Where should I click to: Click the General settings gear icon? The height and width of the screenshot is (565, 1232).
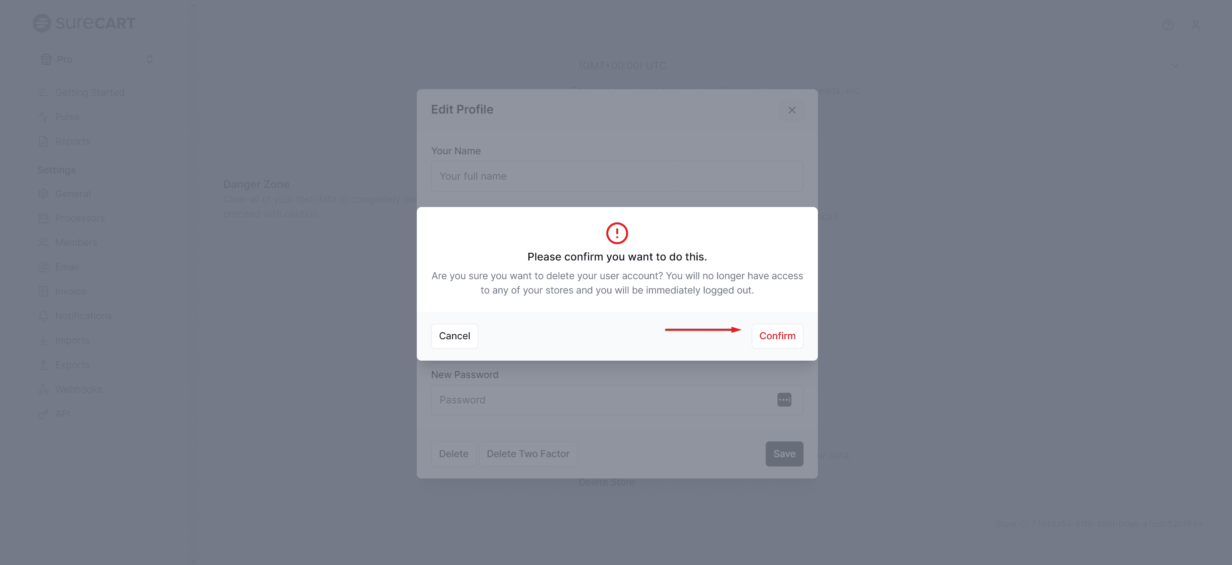point(43,194)
